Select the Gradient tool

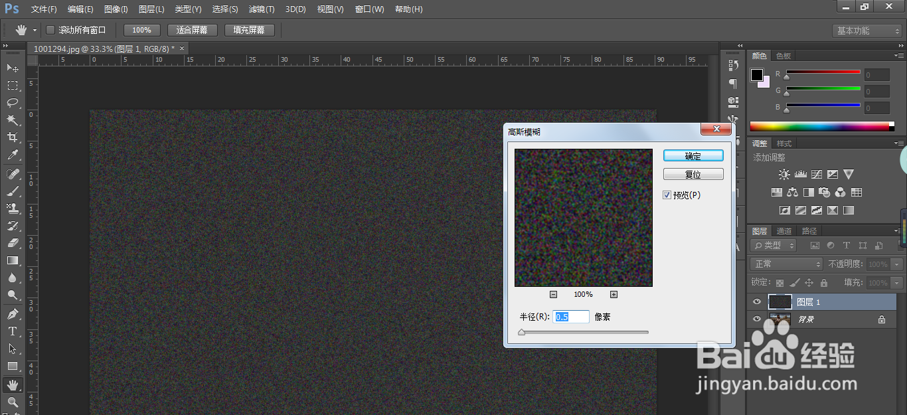pyautogui.click(x=13, y=260)
